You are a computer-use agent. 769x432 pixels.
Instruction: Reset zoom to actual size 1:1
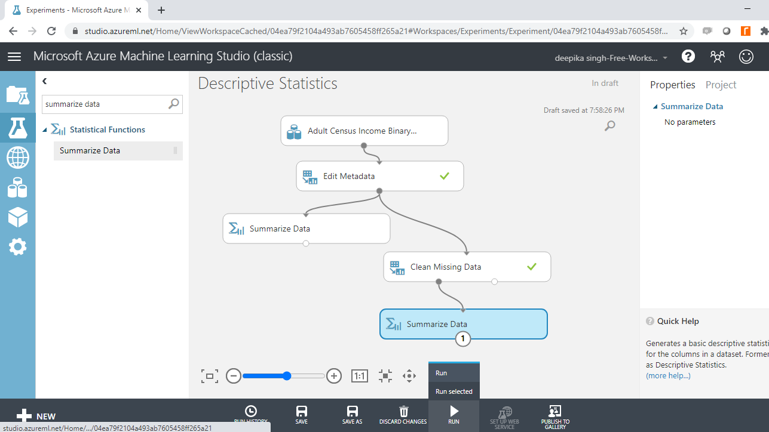pos(359,376)
